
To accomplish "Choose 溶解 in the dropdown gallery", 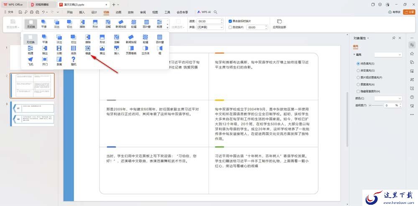I will [x=117, y=39].
